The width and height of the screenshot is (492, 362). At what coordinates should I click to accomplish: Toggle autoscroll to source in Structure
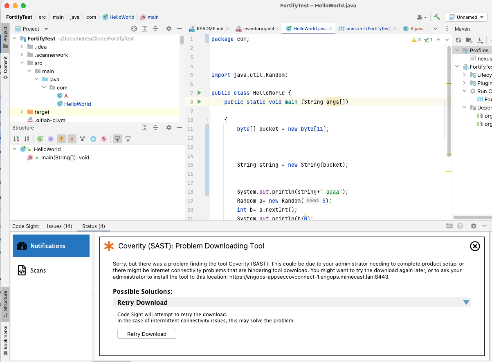pos(117,139)
